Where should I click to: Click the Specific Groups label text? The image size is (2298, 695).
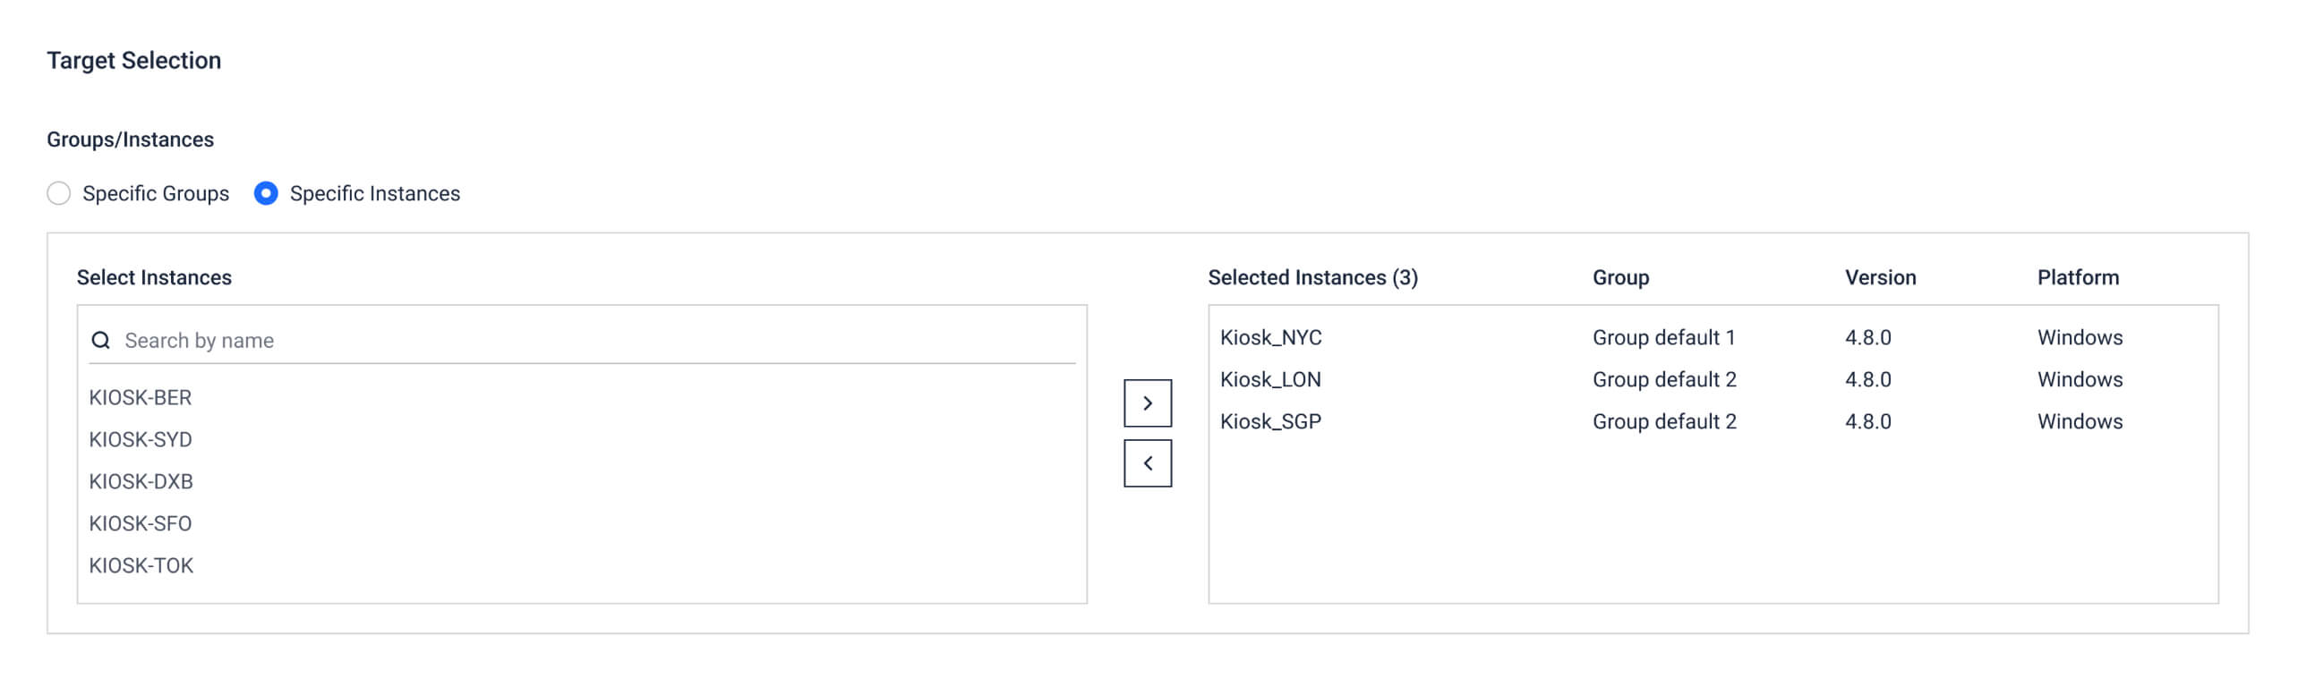[x=156, y=194]
